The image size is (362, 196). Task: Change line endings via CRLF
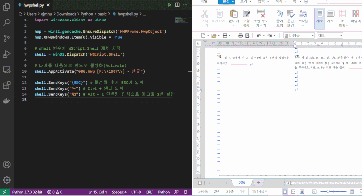tap(150, 192)
